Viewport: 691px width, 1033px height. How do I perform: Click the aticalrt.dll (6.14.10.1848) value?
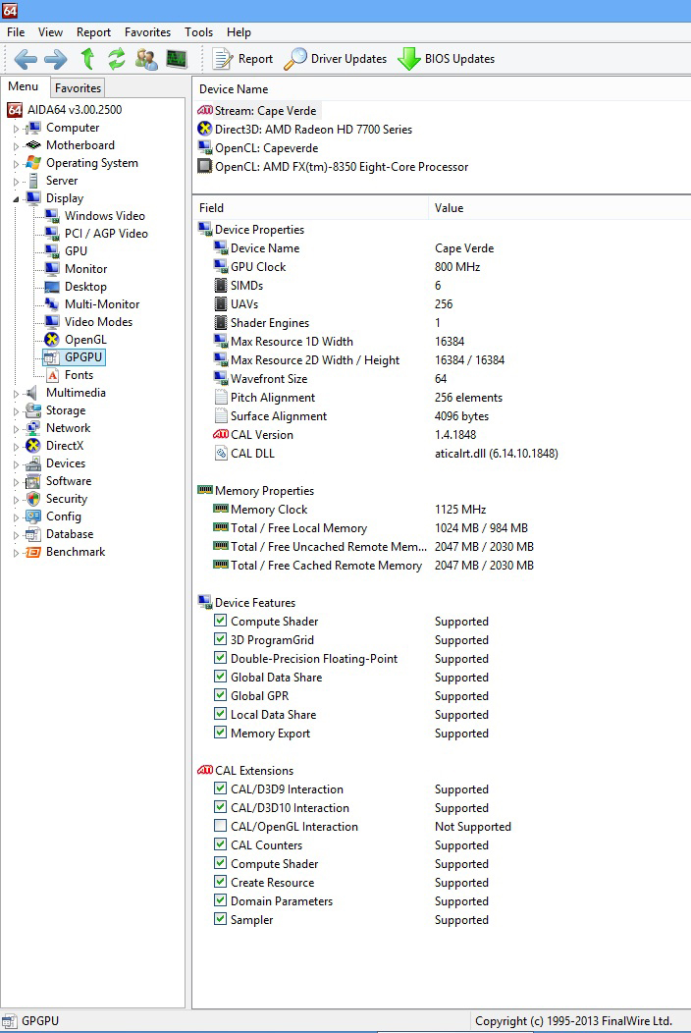click(496, 454)
